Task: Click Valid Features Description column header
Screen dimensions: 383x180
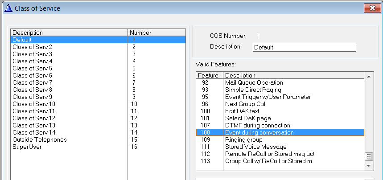Action: point(293,75)
